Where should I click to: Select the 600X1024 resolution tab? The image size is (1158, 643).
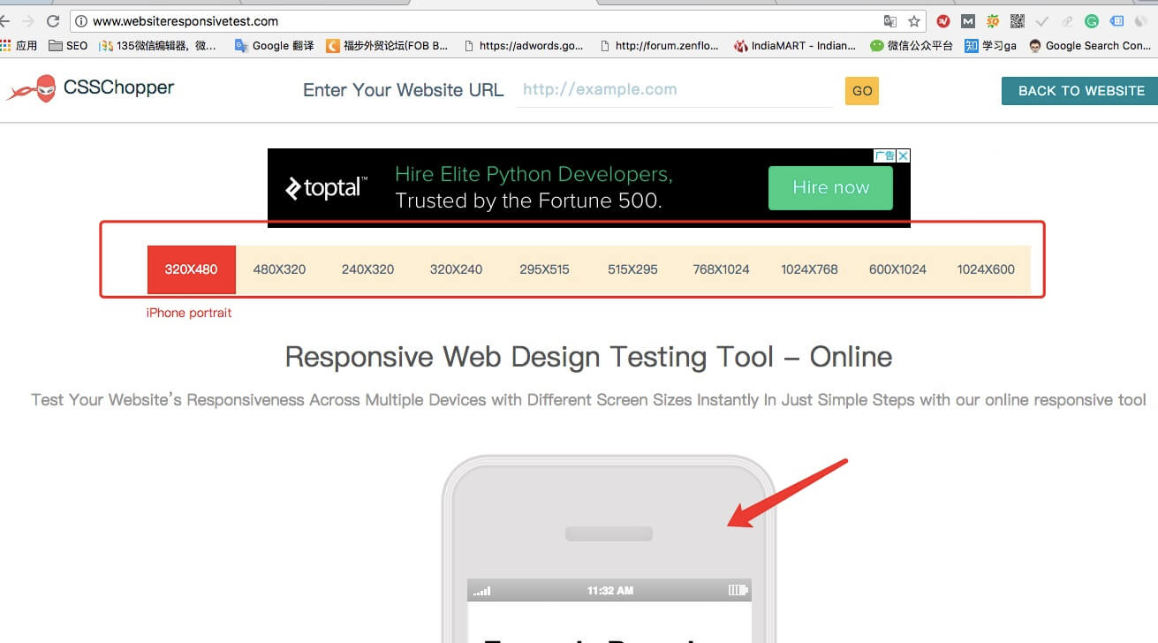pyautogui.click(x=897, y=269)
